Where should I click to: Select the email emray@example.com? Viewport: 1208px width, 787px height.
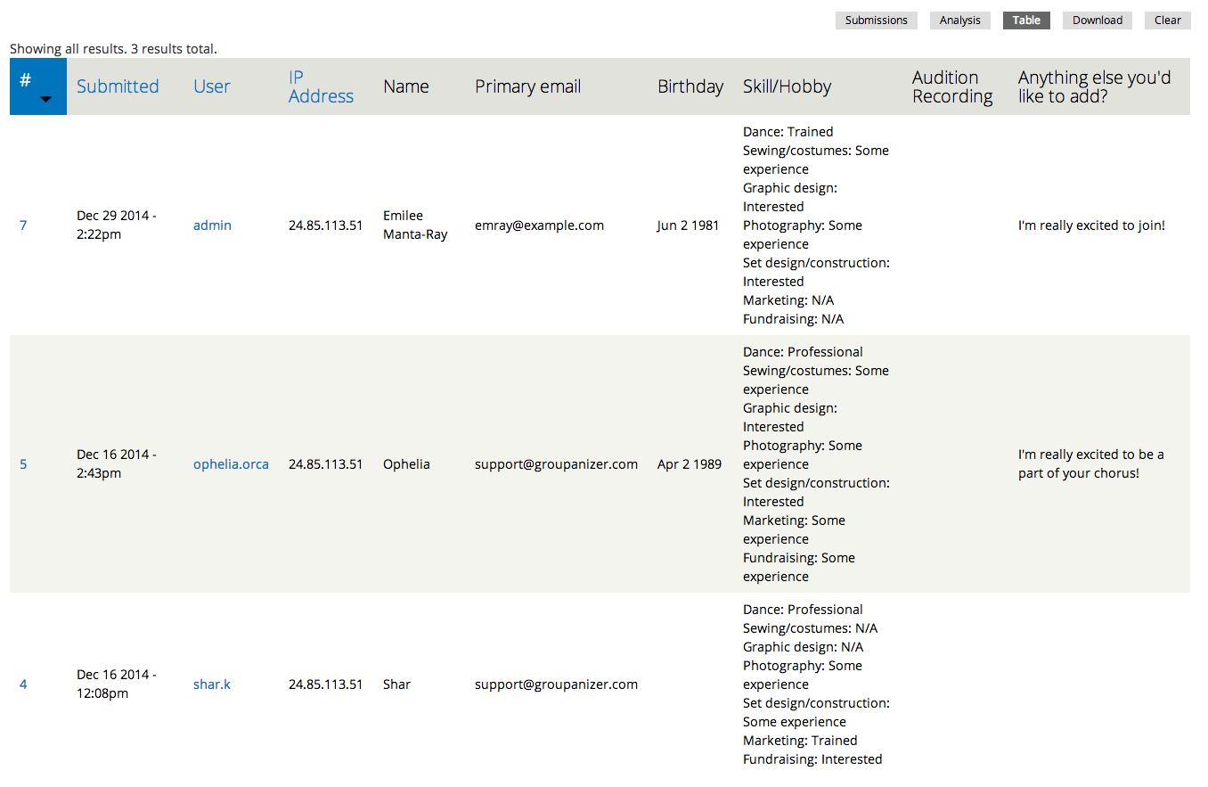tap(539, 225)
